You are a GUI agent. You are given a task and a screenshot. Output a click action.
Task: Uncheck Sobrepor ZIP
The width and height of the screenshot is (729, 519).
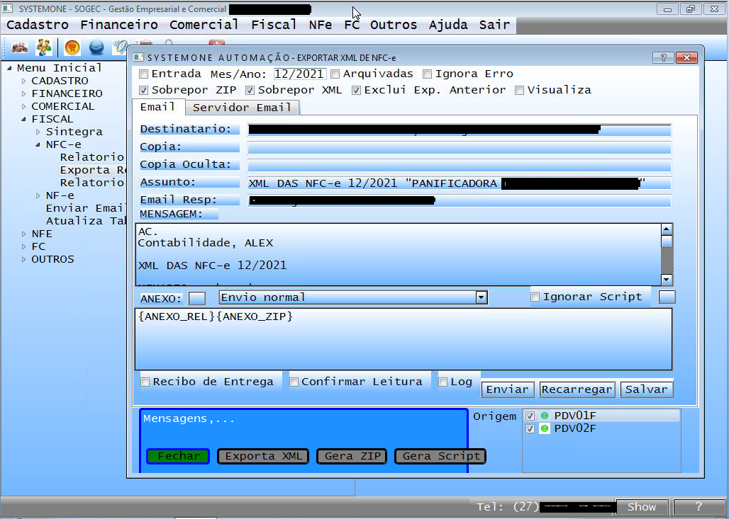tap(144, 90)
